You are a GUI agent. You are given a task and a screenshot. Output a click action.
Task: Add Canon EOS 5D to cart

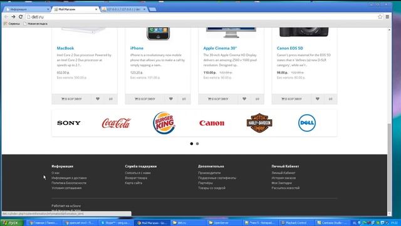point(291,99)
